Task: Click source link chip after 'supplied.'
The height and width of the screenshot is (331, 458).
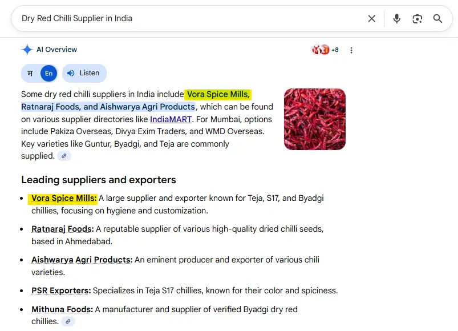Action: (x=64, y=156)
